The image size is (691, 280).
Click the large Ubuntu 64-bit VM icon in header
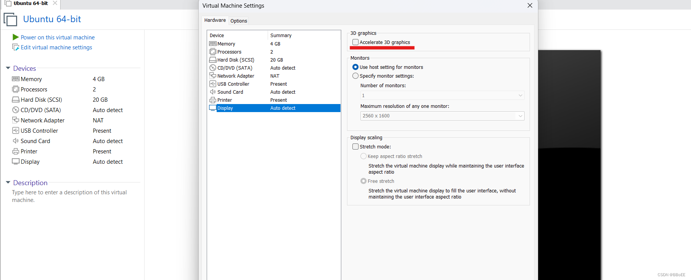10,19
